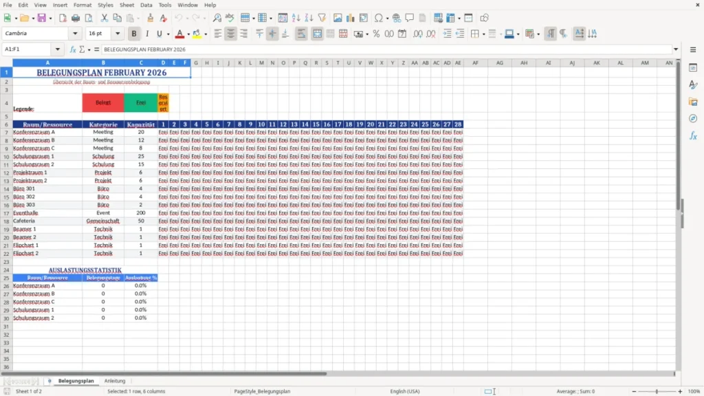Expand the Name Box dropdown

pos(58,49)
